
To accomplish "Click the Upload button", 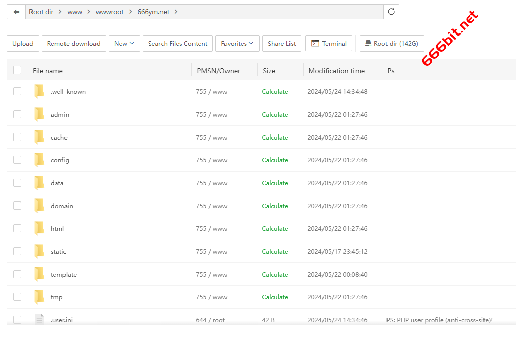I will [x=23, y=44].
